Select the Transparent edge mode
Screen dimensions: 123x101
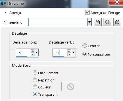(35, 94)
